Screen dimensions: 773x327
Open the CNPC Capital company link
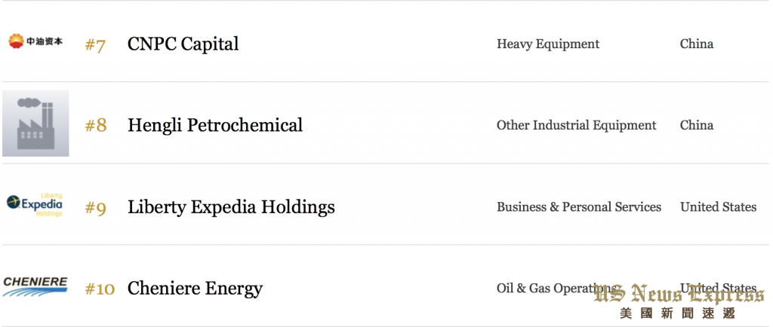point(183,44)
